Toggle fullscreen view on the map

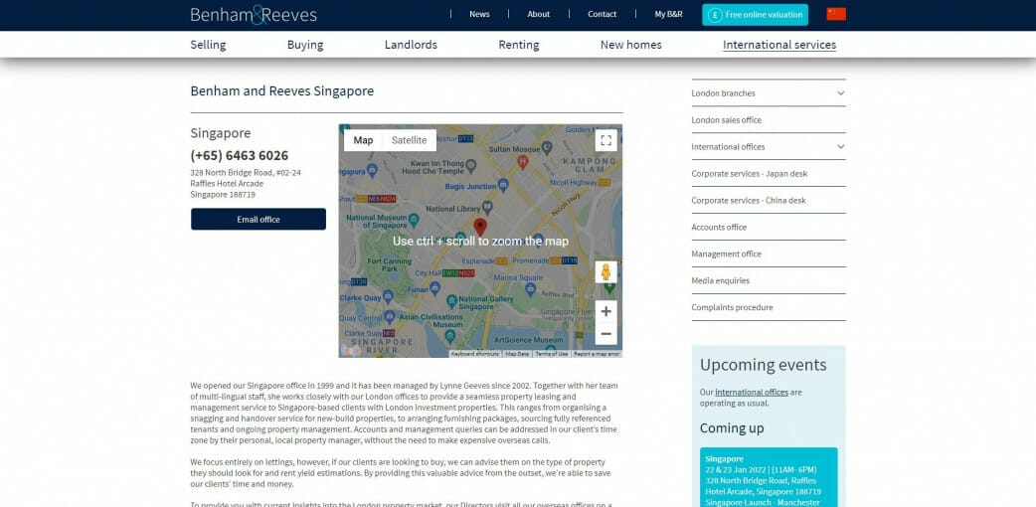click(605, 140)
